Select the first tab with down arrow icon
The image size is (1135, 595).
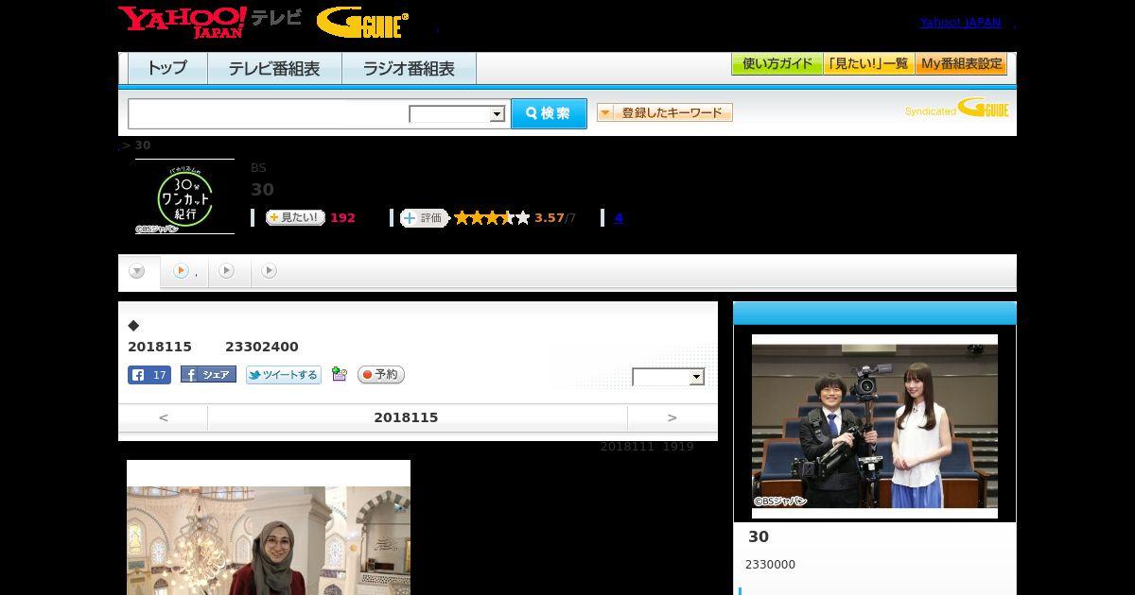[x=138, y=272]
